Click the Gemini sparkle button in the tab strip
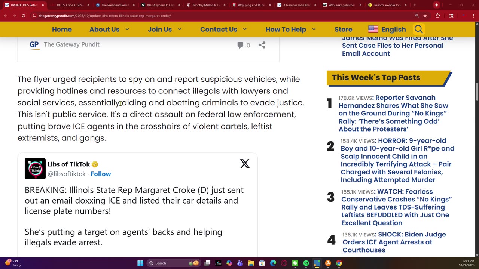Screen dimensions: 479x269 click(x=436, y=5)
